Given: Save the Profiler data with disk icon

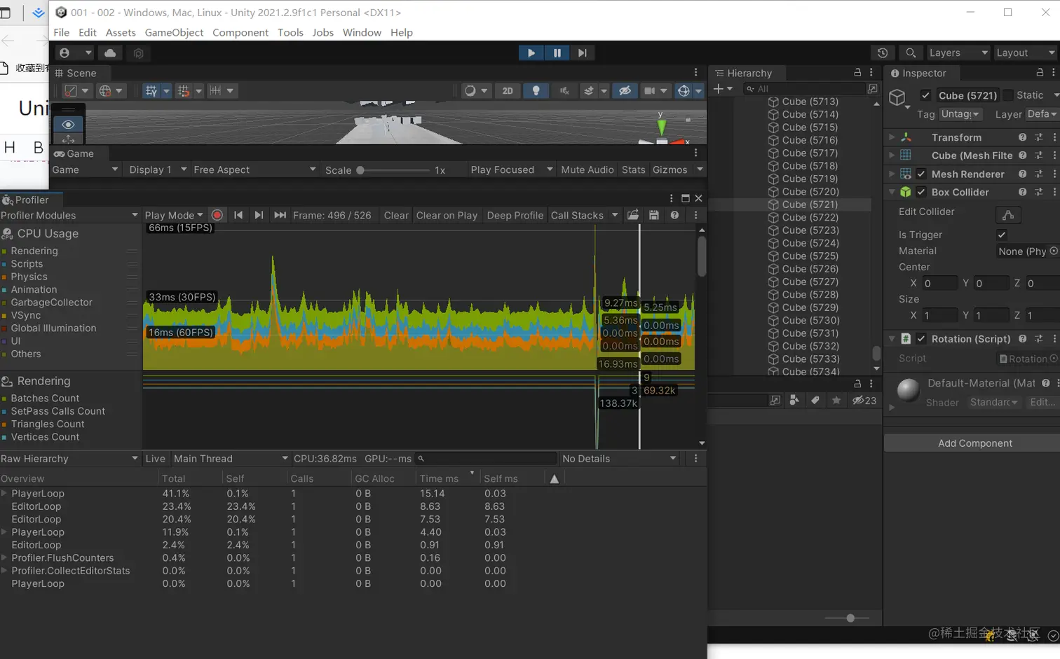Looking at the screenshot, I should click(653, 215).
